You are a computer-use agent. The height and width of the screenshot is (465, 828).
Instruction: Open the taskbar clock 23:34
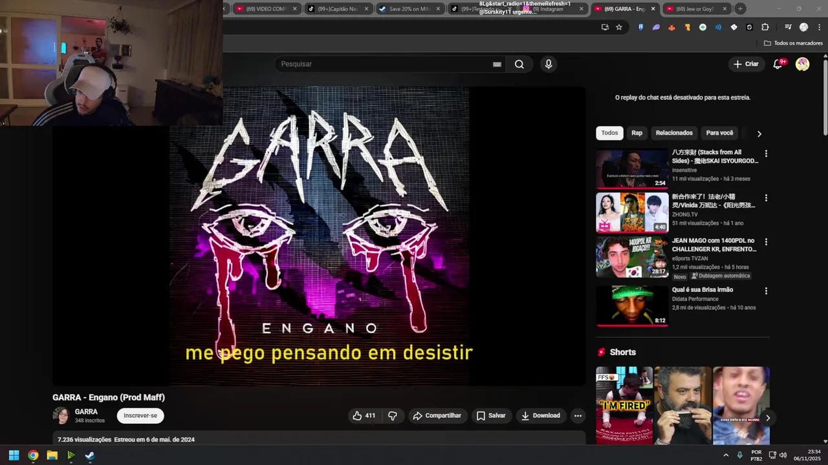click(807, 455)
